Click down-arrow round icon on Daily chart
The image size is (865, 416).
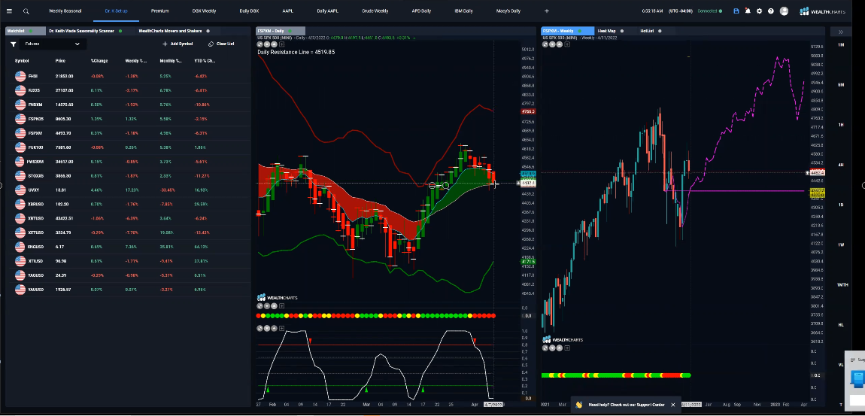[267, 44]
